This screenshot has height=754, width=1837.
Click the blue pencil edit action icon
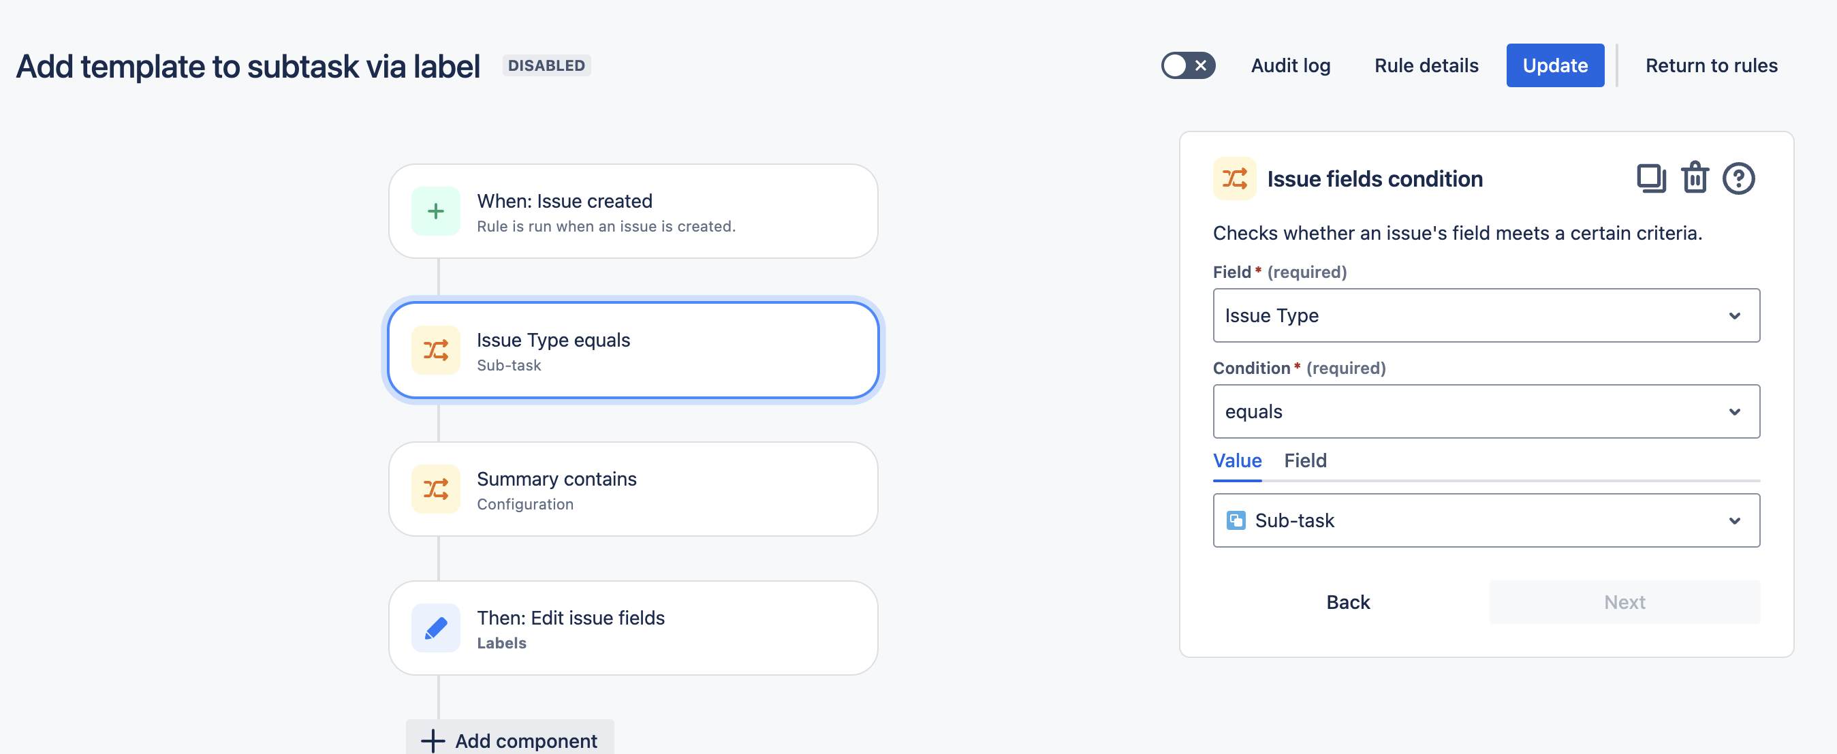[x=436, y=628]
